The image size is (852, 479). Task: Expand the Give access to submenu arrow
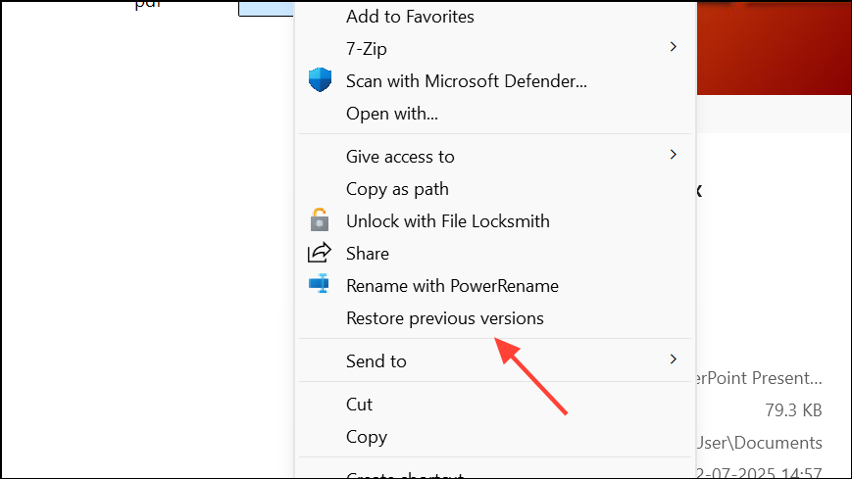pos(673,155)
